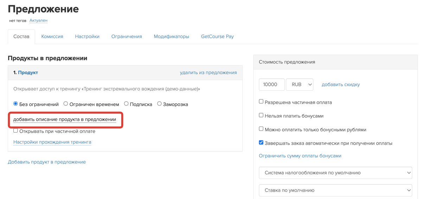This screenshot has width=422, height=199.
Task: Check Можно оплатить только бонусными рублями
Action: (x=261, y=129)
